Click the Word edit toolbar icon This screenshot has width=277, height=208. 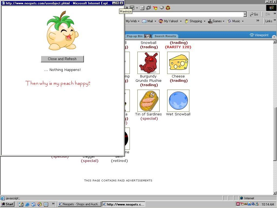[x=132, y=8]
